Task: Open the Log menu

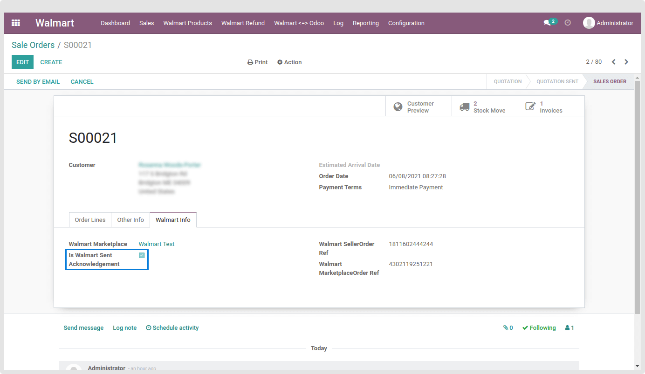Action: click(338, 23)
